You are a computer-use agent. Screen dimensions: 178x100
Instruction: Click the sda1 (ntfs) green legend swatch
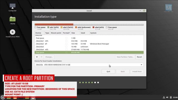click(x=48, y=27)
